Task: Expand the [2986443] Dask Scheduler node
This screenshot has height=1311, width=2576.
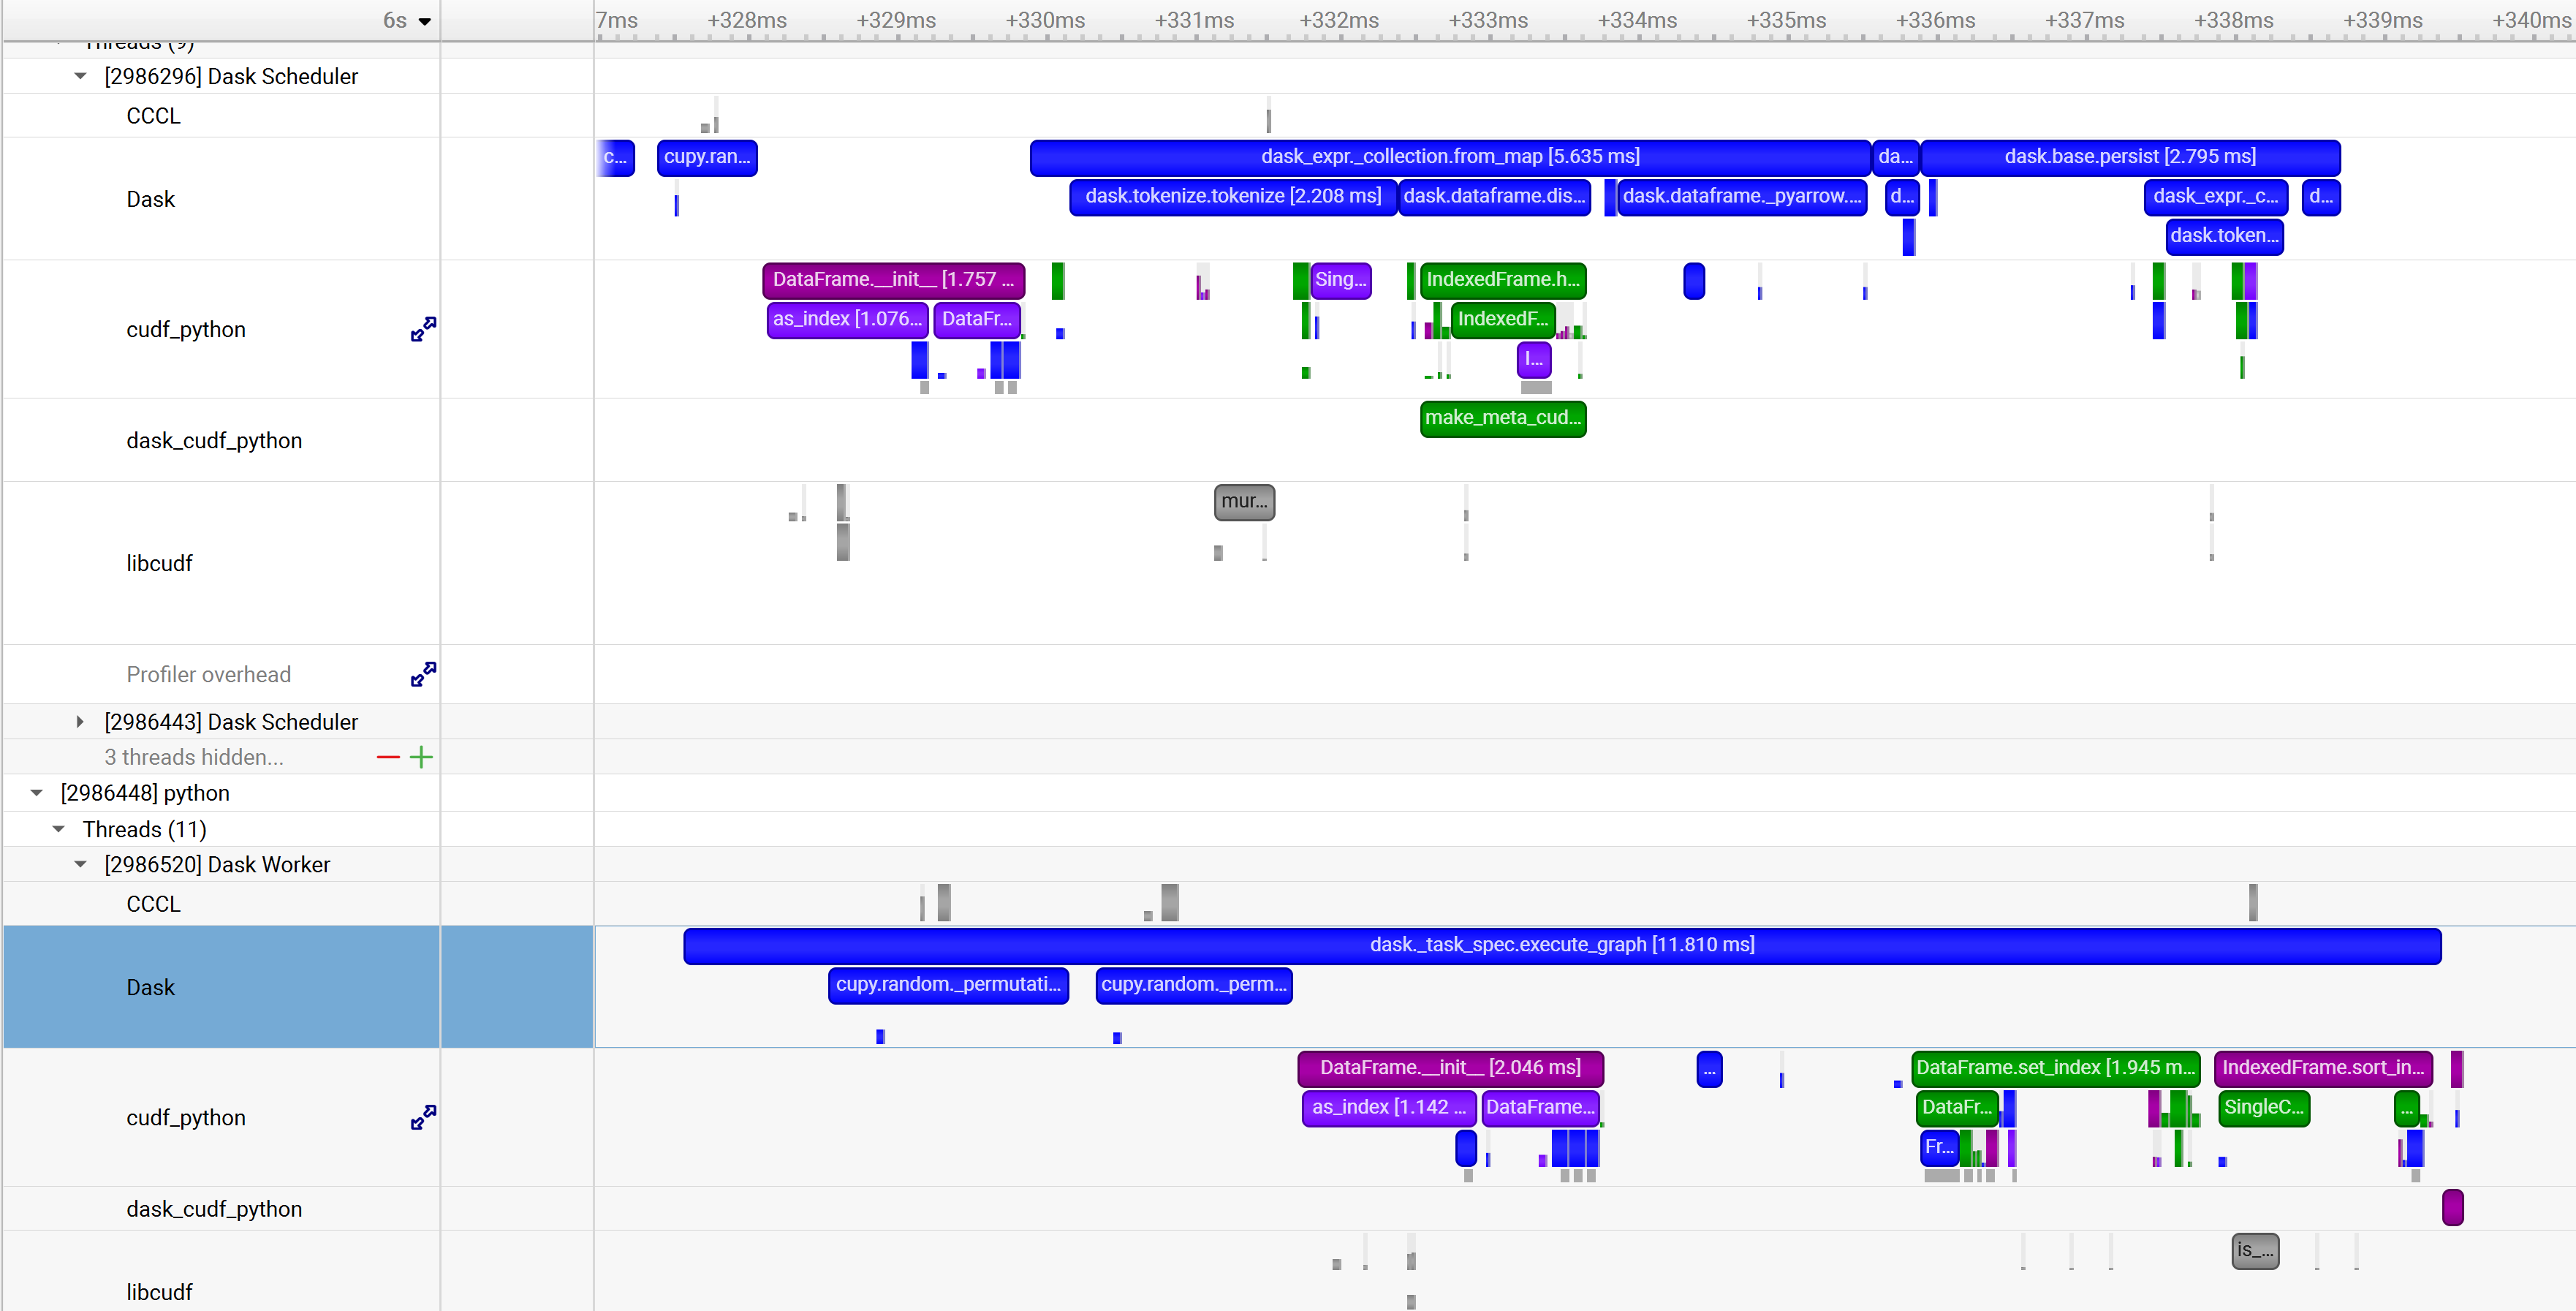Action: click(79, 721)
